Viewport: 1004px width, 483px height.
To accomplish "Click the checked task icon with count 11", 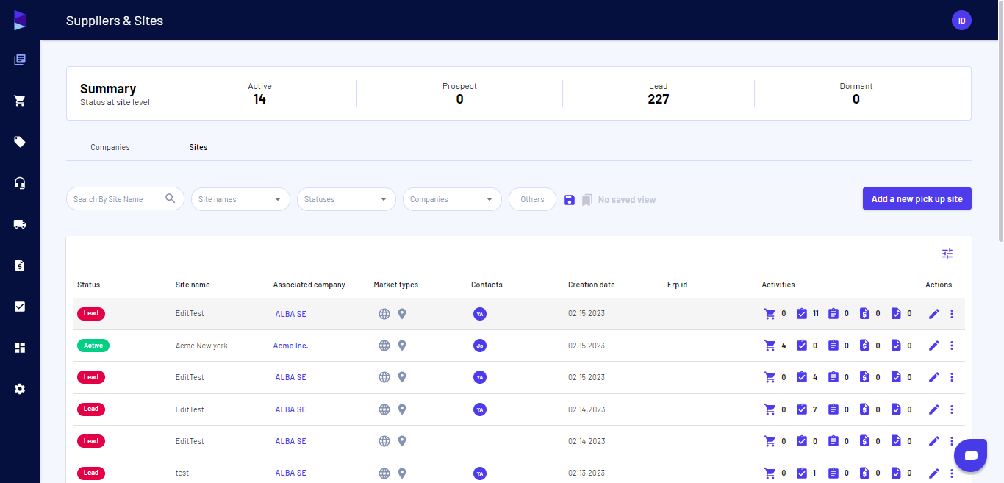I will click(802, 314).
